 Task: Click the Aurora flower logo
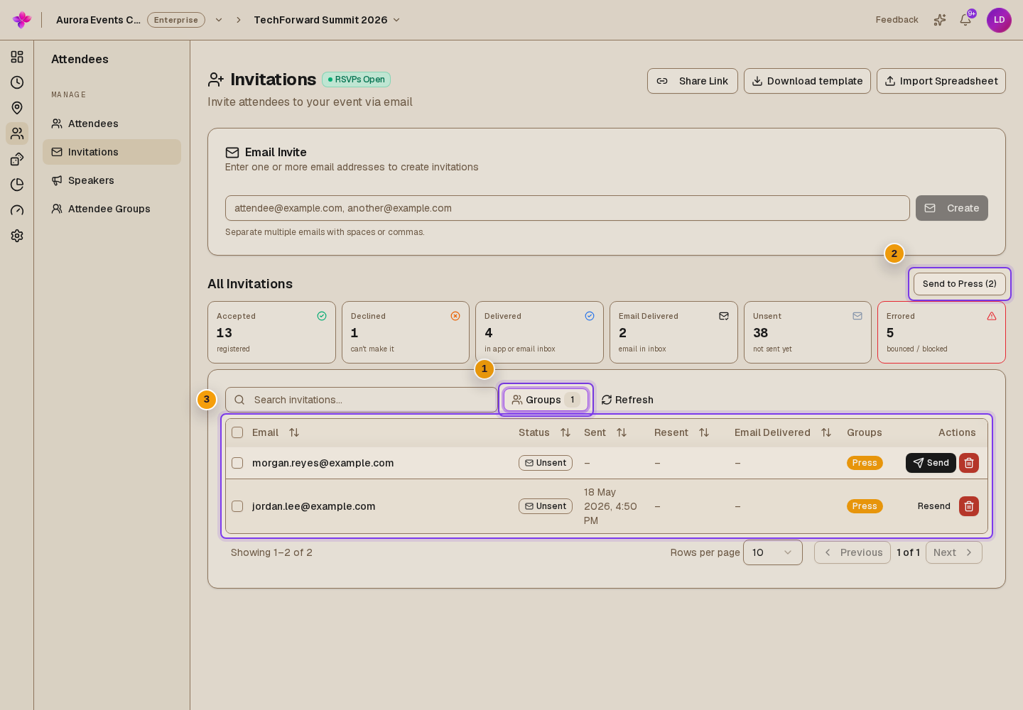coord(22,20)
